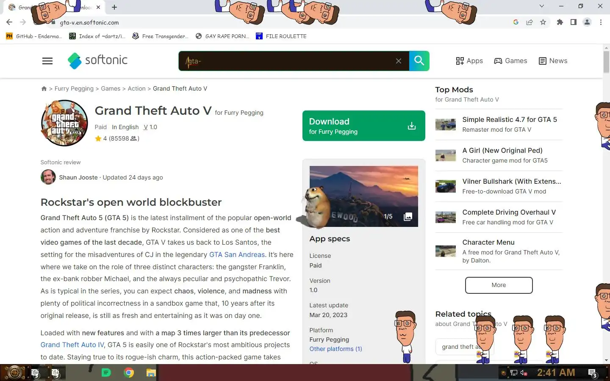Share this page via the share icon
This screenshot has width=610, height=381.
530,22
